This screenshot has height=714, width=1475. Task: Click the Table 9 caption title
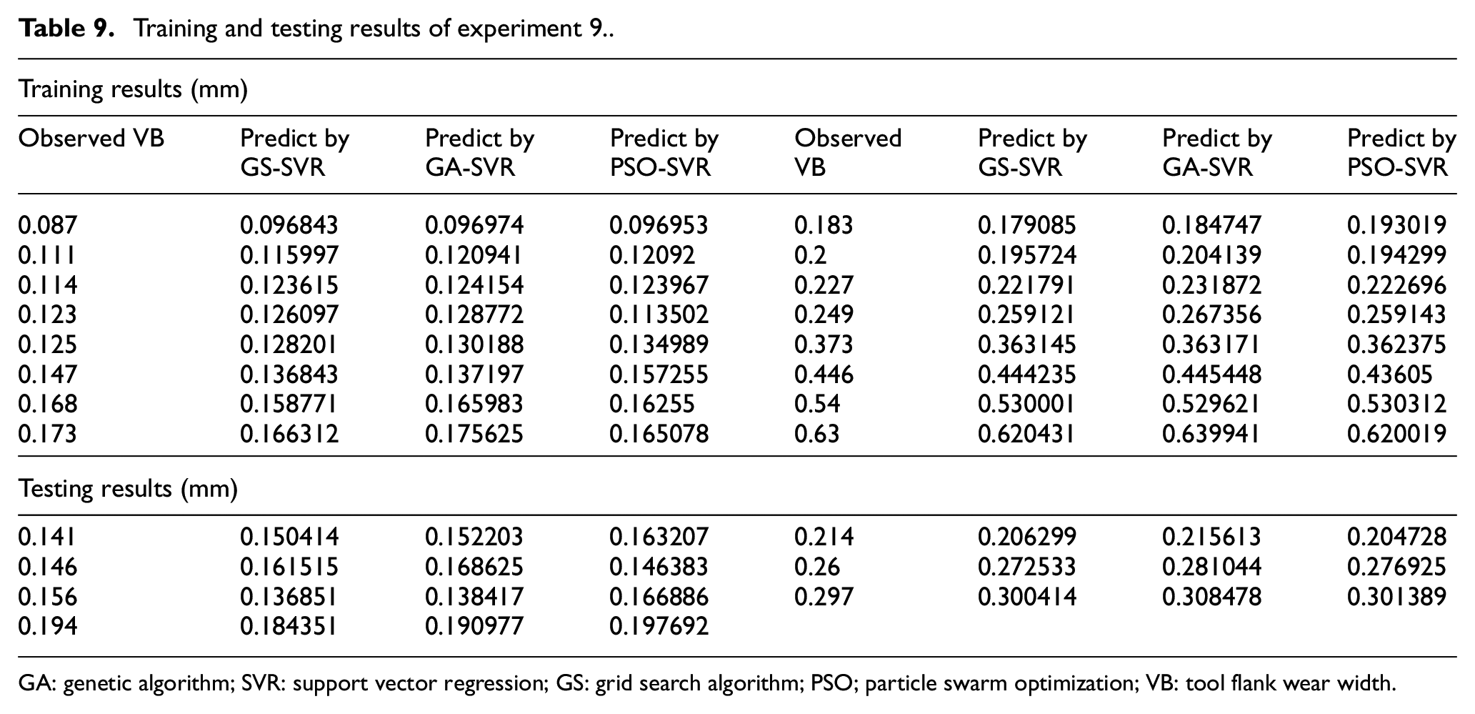[316, 29]
